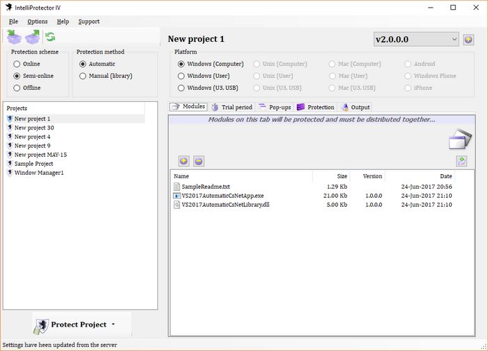The width and height of the screenshot is (488, 351).
Task: Open the Options menu
Action: tap(38, 22)
